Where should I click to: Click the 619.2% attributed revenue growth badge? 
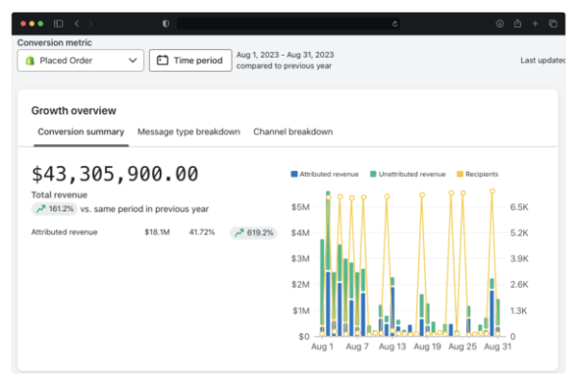253,232
